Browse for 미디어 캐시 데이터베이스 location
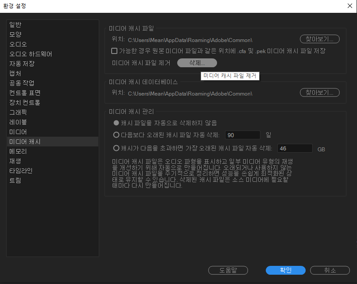This screenshot has width=357, height=284. (x=320, y=92)
